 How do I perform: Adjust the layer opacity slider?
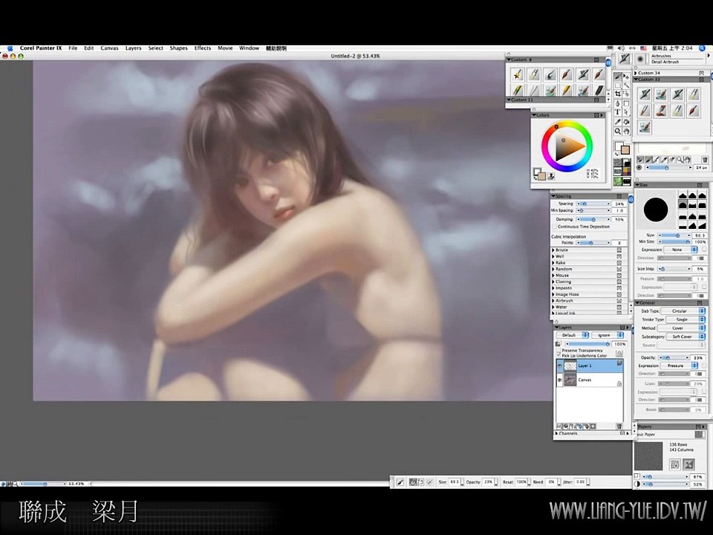pos(588,344)
